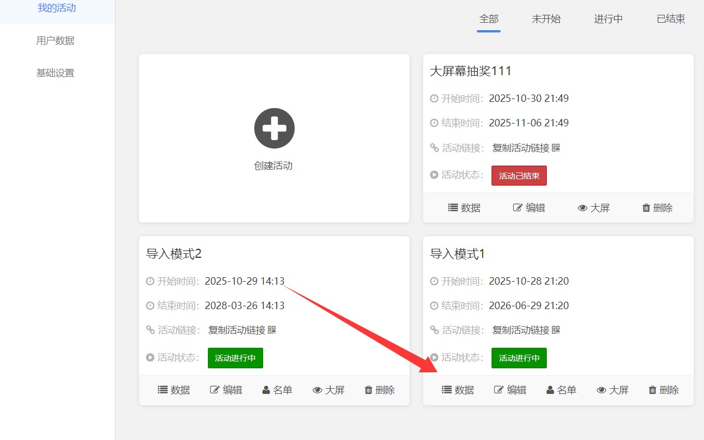704x440 pixels.
Task: Open 基础设置 in the sidebar
Action: (55, 73)
